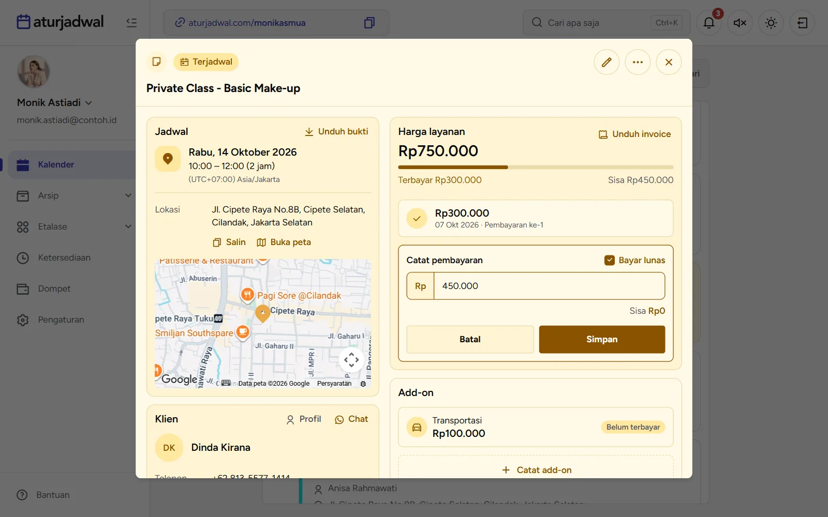Viewport: 828px width, 517px height.
Task: Click the Transportasi car icon
Action: pos(417,427)
